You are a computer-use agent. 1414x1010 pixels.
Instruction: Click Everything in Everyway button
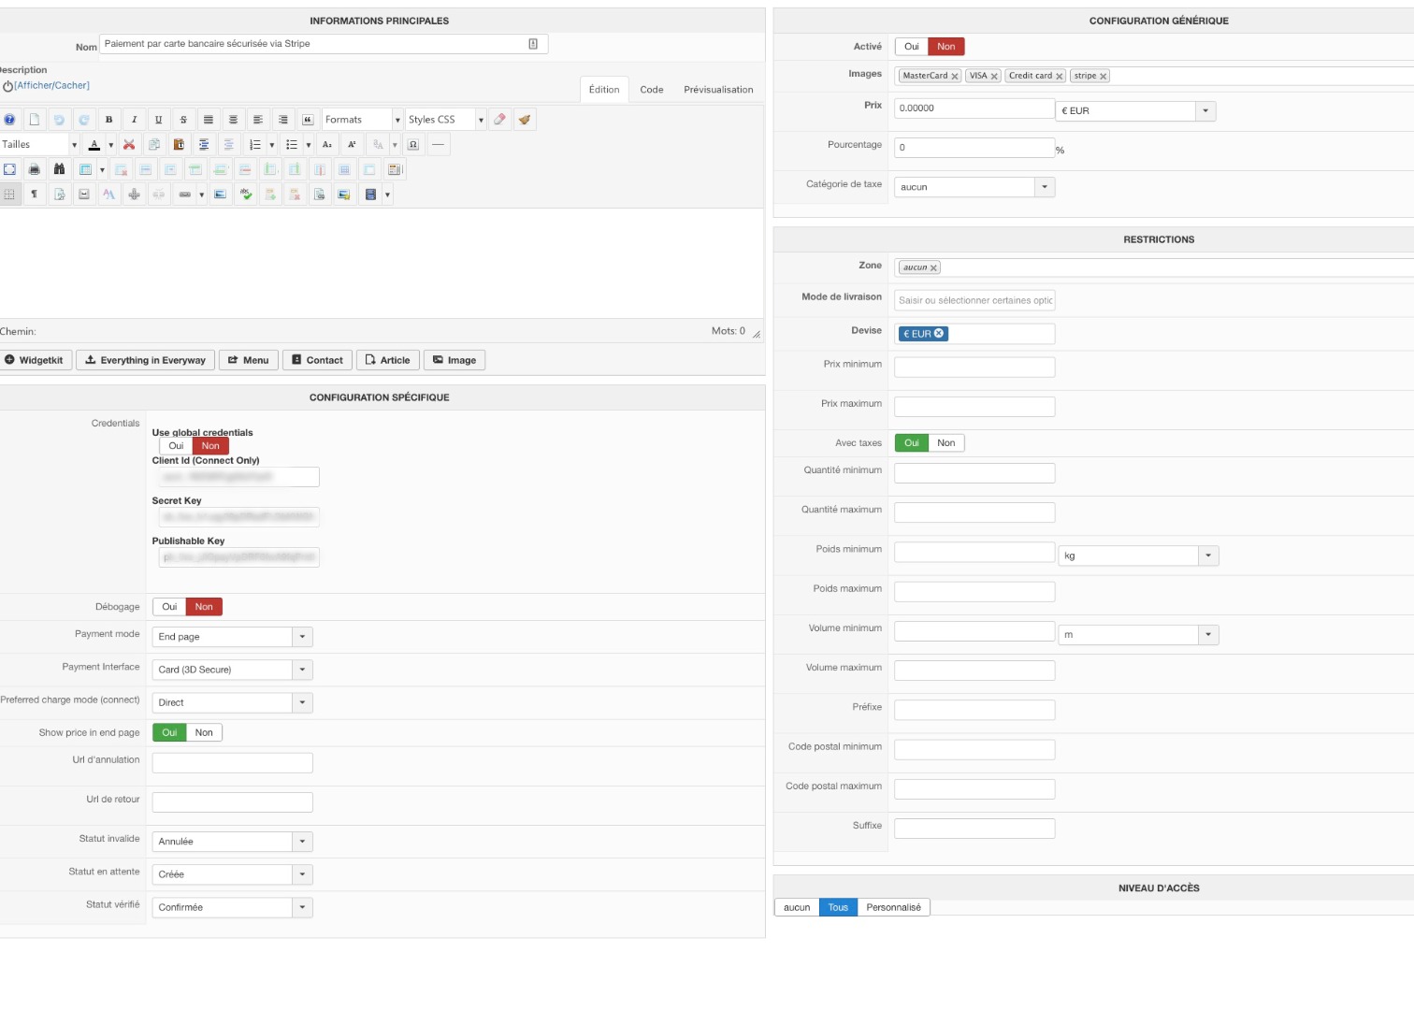pos(145,360)
